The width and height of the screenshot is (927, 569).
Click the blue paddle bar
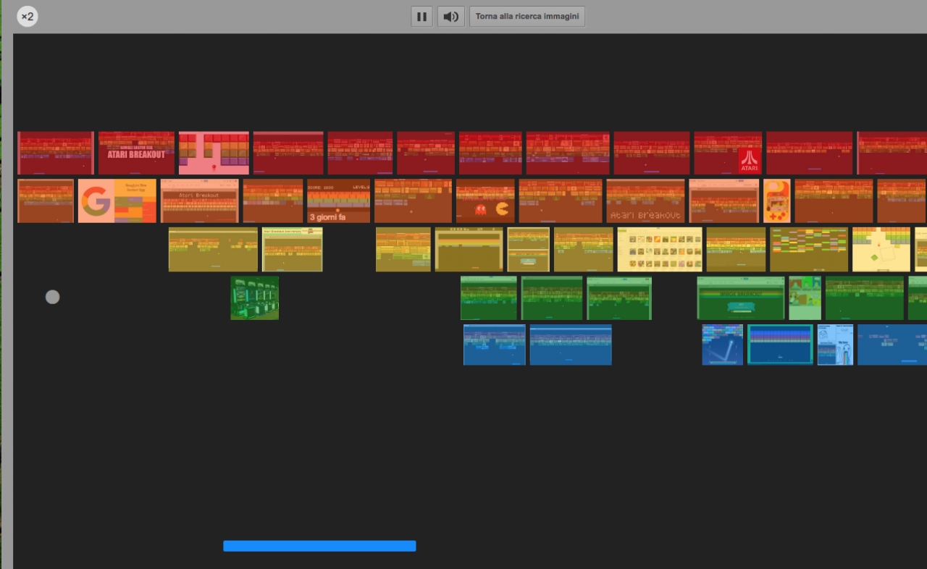(x=319, y=546)
